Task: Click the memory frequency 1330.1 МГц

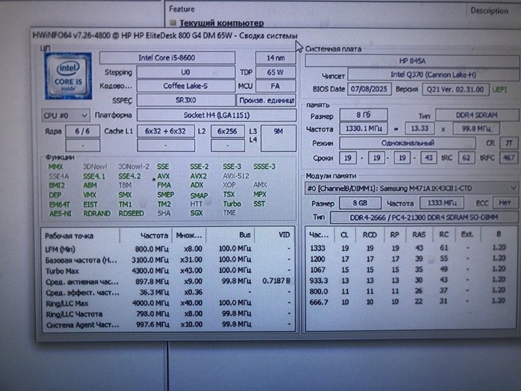Action: [363, 128]
